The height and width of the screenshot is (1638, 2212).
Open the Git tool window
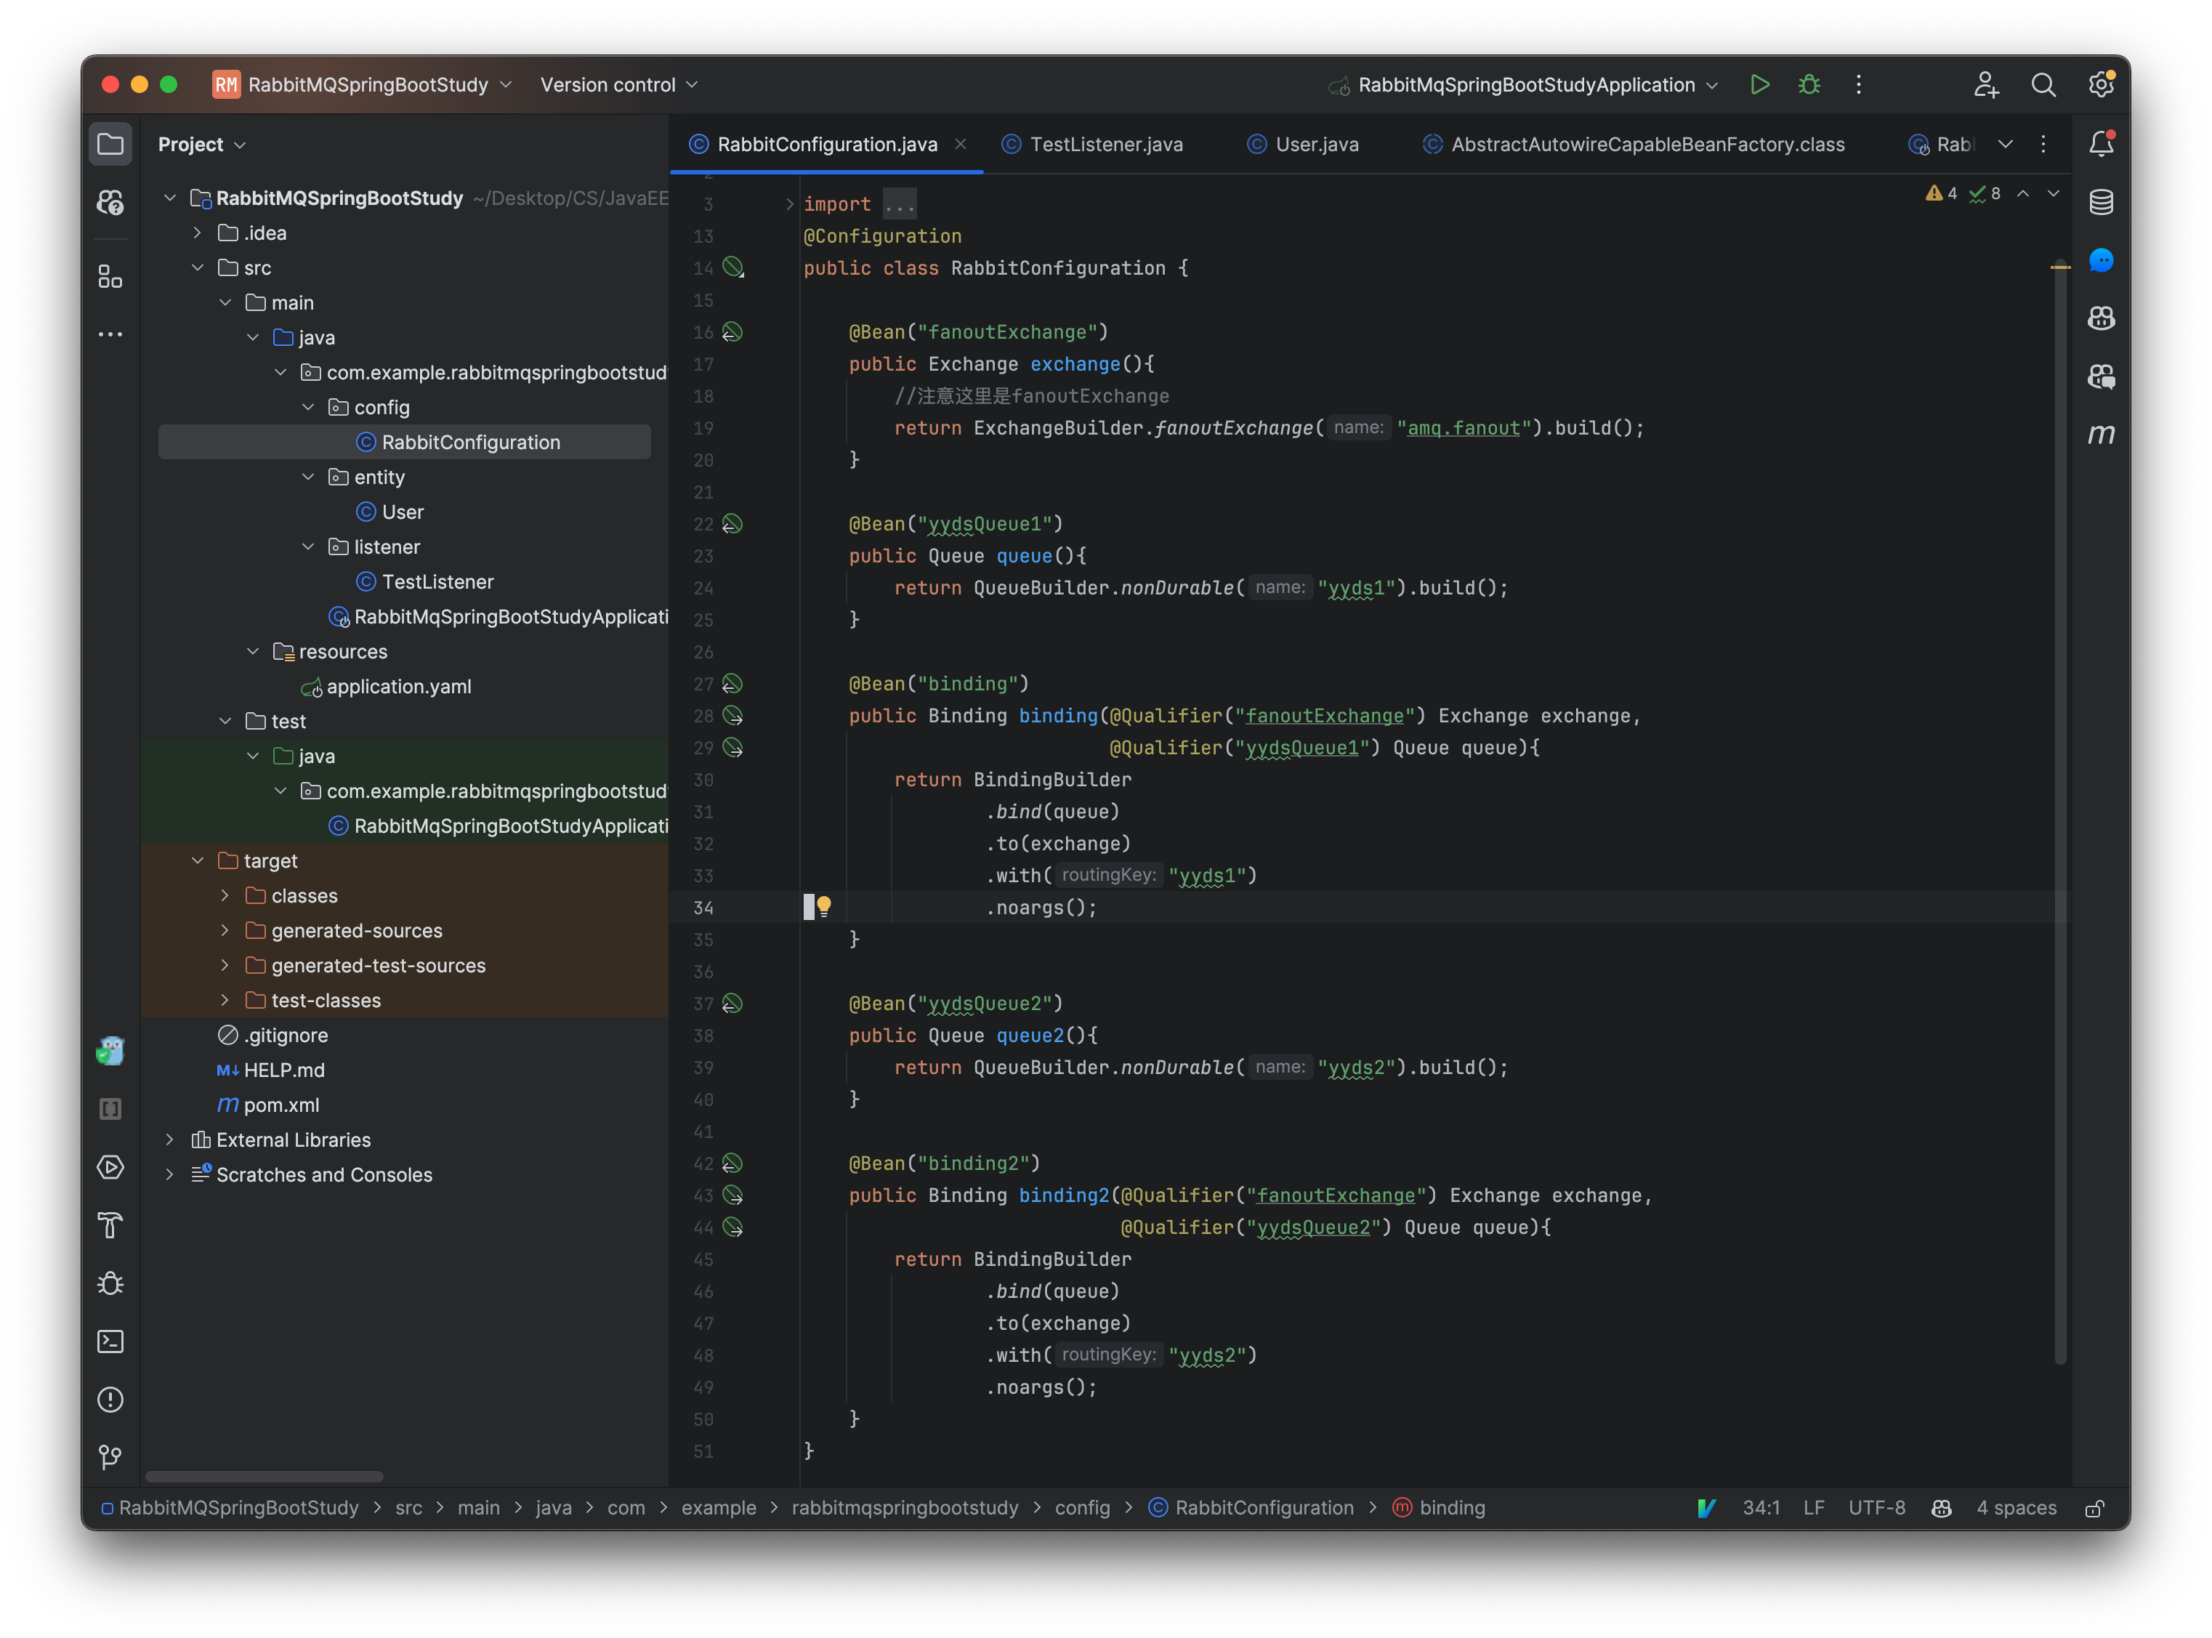pos(110,1456)
